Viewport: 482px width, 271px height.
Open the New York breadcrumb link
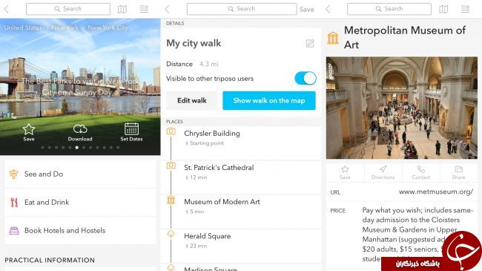click(65, 27)
